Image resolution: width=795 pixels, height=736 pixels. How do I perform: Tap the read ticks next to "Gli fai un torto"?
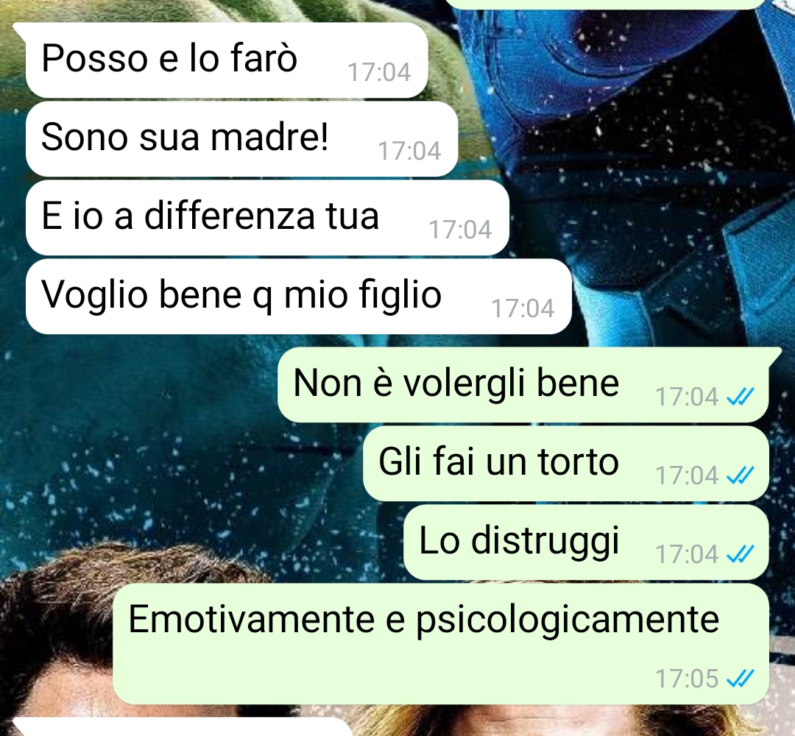click(x=741, y=475)
